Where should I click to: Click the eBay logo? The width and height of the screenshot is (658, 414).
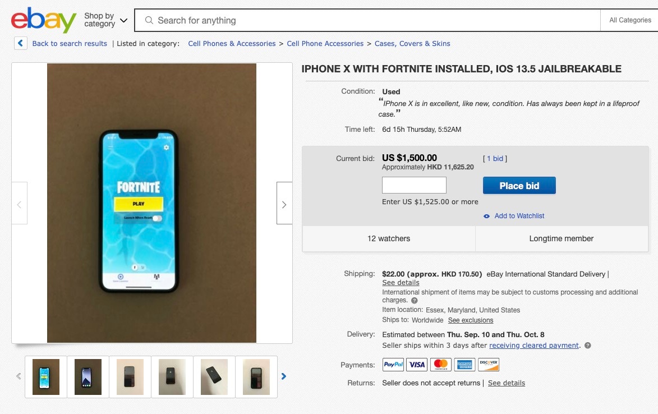click(44, 21)
